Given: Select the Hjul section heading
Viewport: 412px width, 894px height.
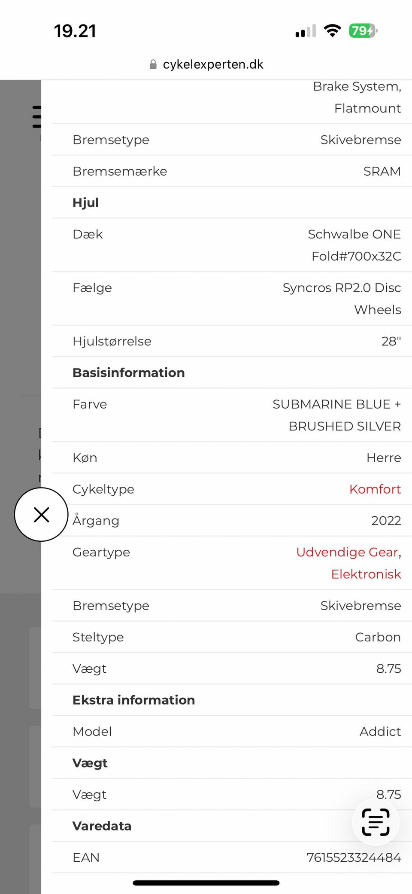Looking at the screenshot, I should pyautogui.click(x=85, y=203).
